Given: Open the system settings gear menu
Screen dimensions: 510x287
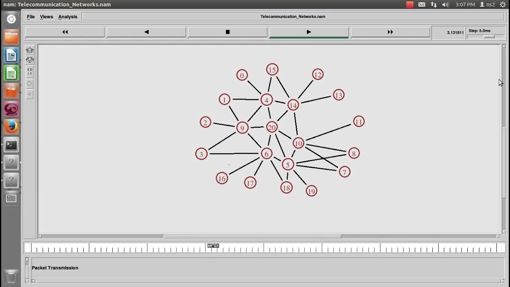Looking at the screenshot, I should tap(503, 4).
